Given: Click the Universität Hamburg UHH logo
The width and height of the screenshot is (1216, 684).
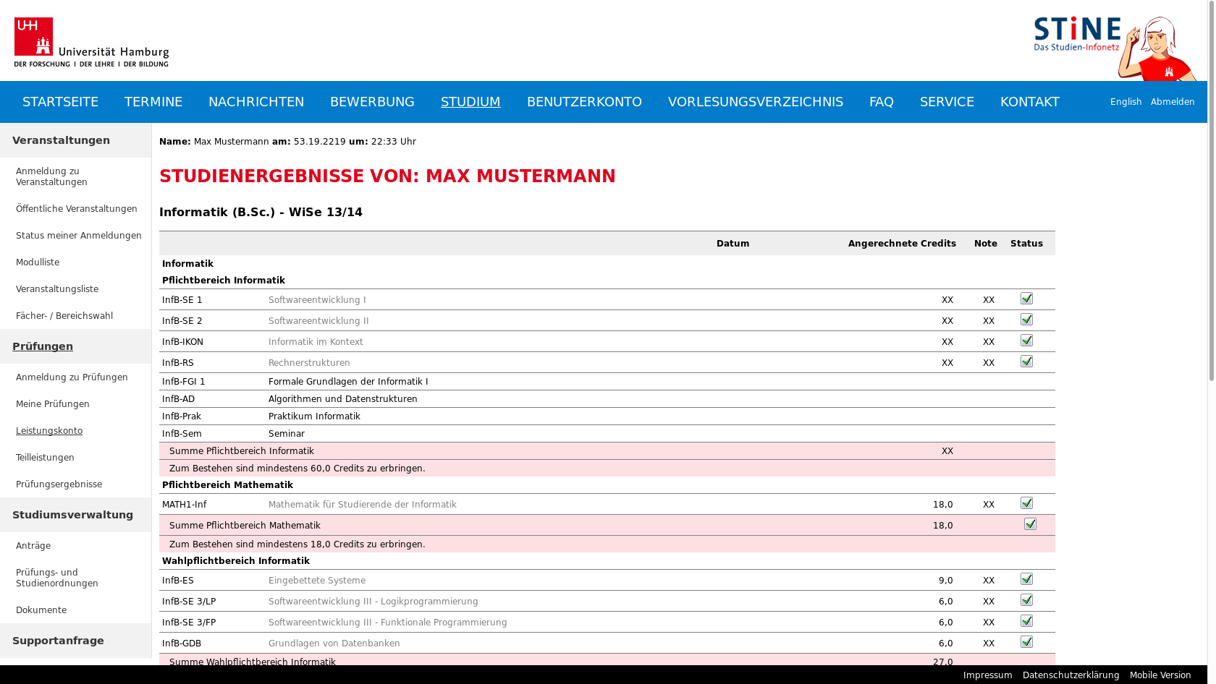Looking at the screenshot, I should [x=90, y=40].
